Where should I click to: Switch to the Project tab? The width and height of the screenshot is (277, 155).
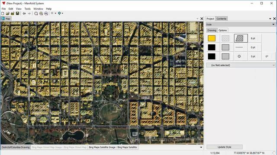tap(210, 19)
